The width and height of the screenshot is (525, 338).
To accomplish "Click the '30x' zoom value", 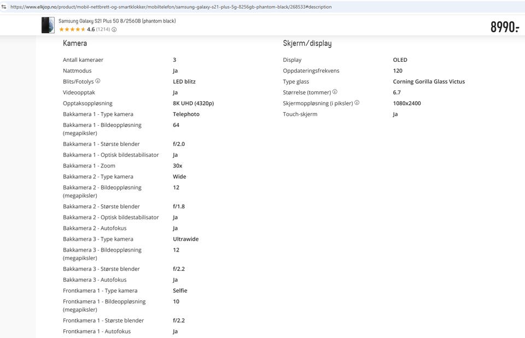I will [177, 166].
